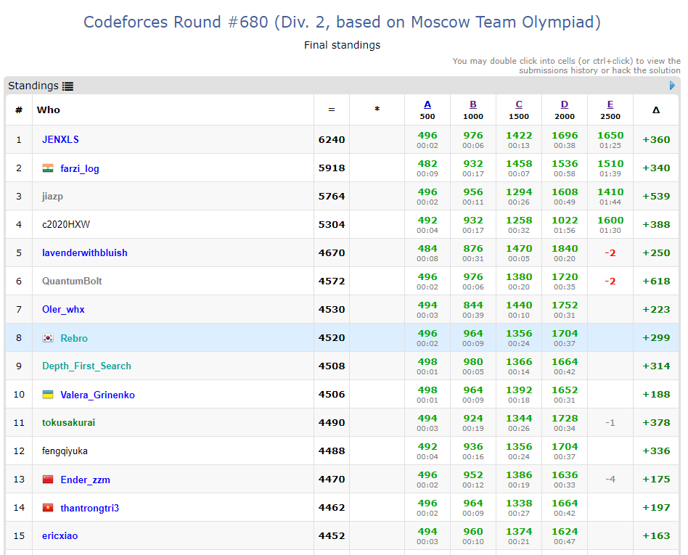Click c2020HXW problem D score 1022

565,221
